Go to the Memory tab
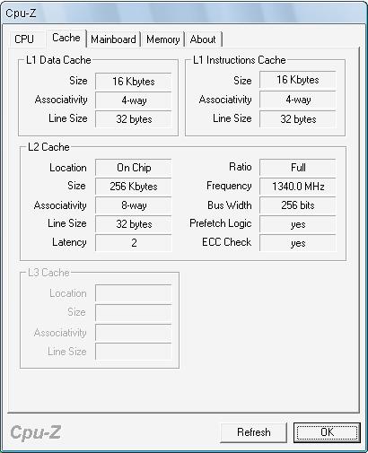368x453 pixels. coord(163,39)
